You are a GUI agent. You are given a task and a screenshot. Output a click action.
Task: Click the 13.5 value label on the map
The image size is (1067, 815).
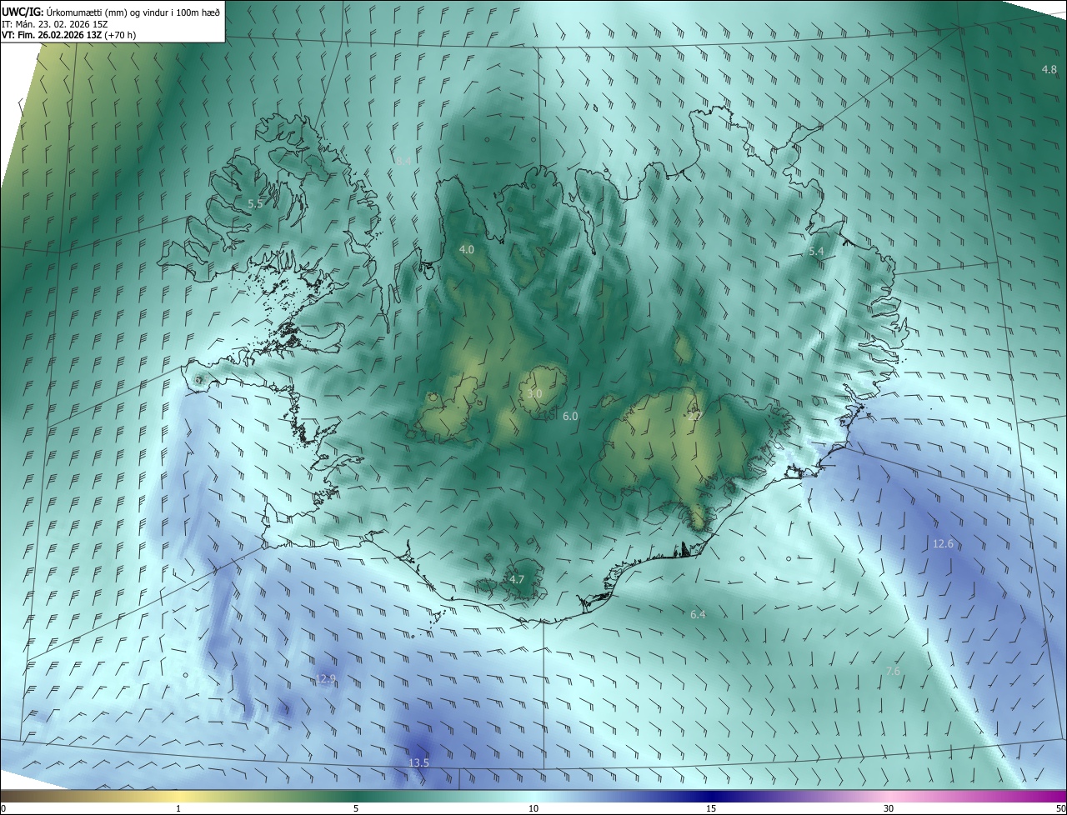[418, 762]
